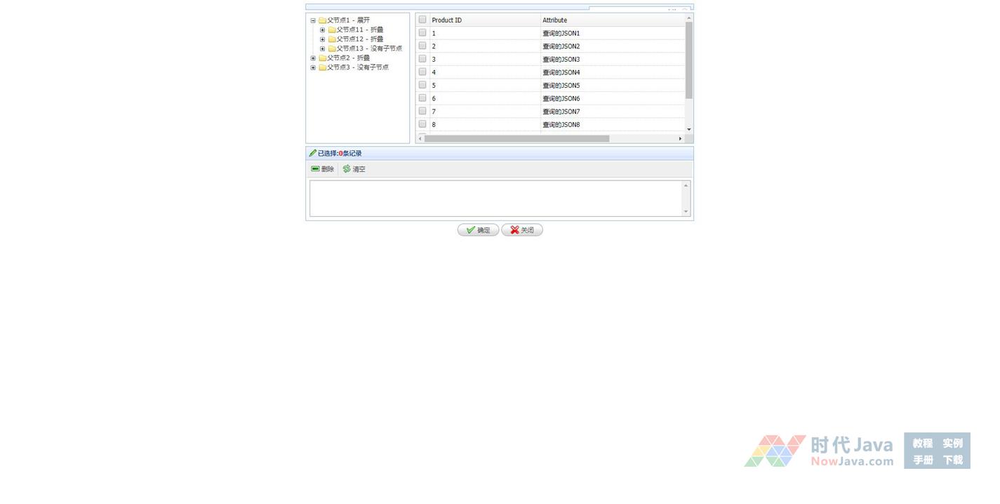Click the right arrow of the horizontal scrollbar

tap(680, 139)
